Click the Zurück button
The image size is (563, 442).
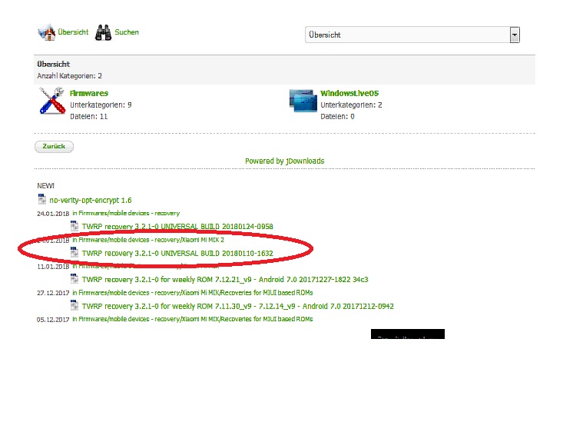click(x=54, y=146)
